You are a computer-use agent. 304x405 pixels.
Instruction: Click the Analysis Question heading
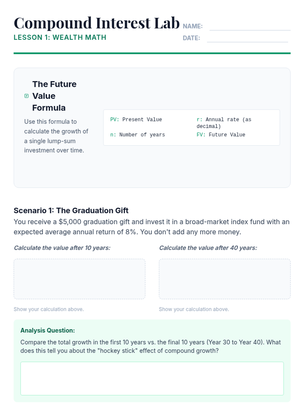[48, 330]
